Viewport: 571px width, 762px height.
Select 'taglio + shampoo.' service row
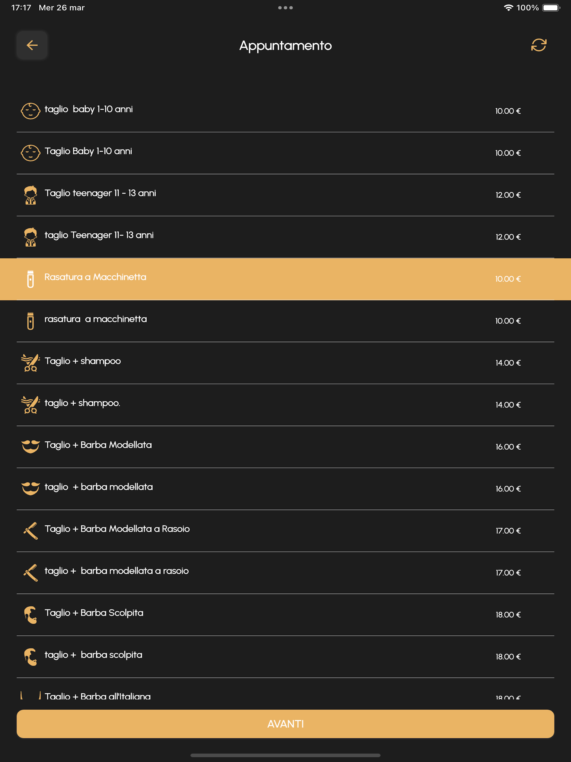click(x=285, y=405)
